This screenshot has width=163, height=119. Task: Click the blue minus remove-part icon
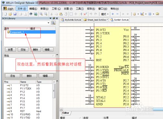(x=117, y=14)
